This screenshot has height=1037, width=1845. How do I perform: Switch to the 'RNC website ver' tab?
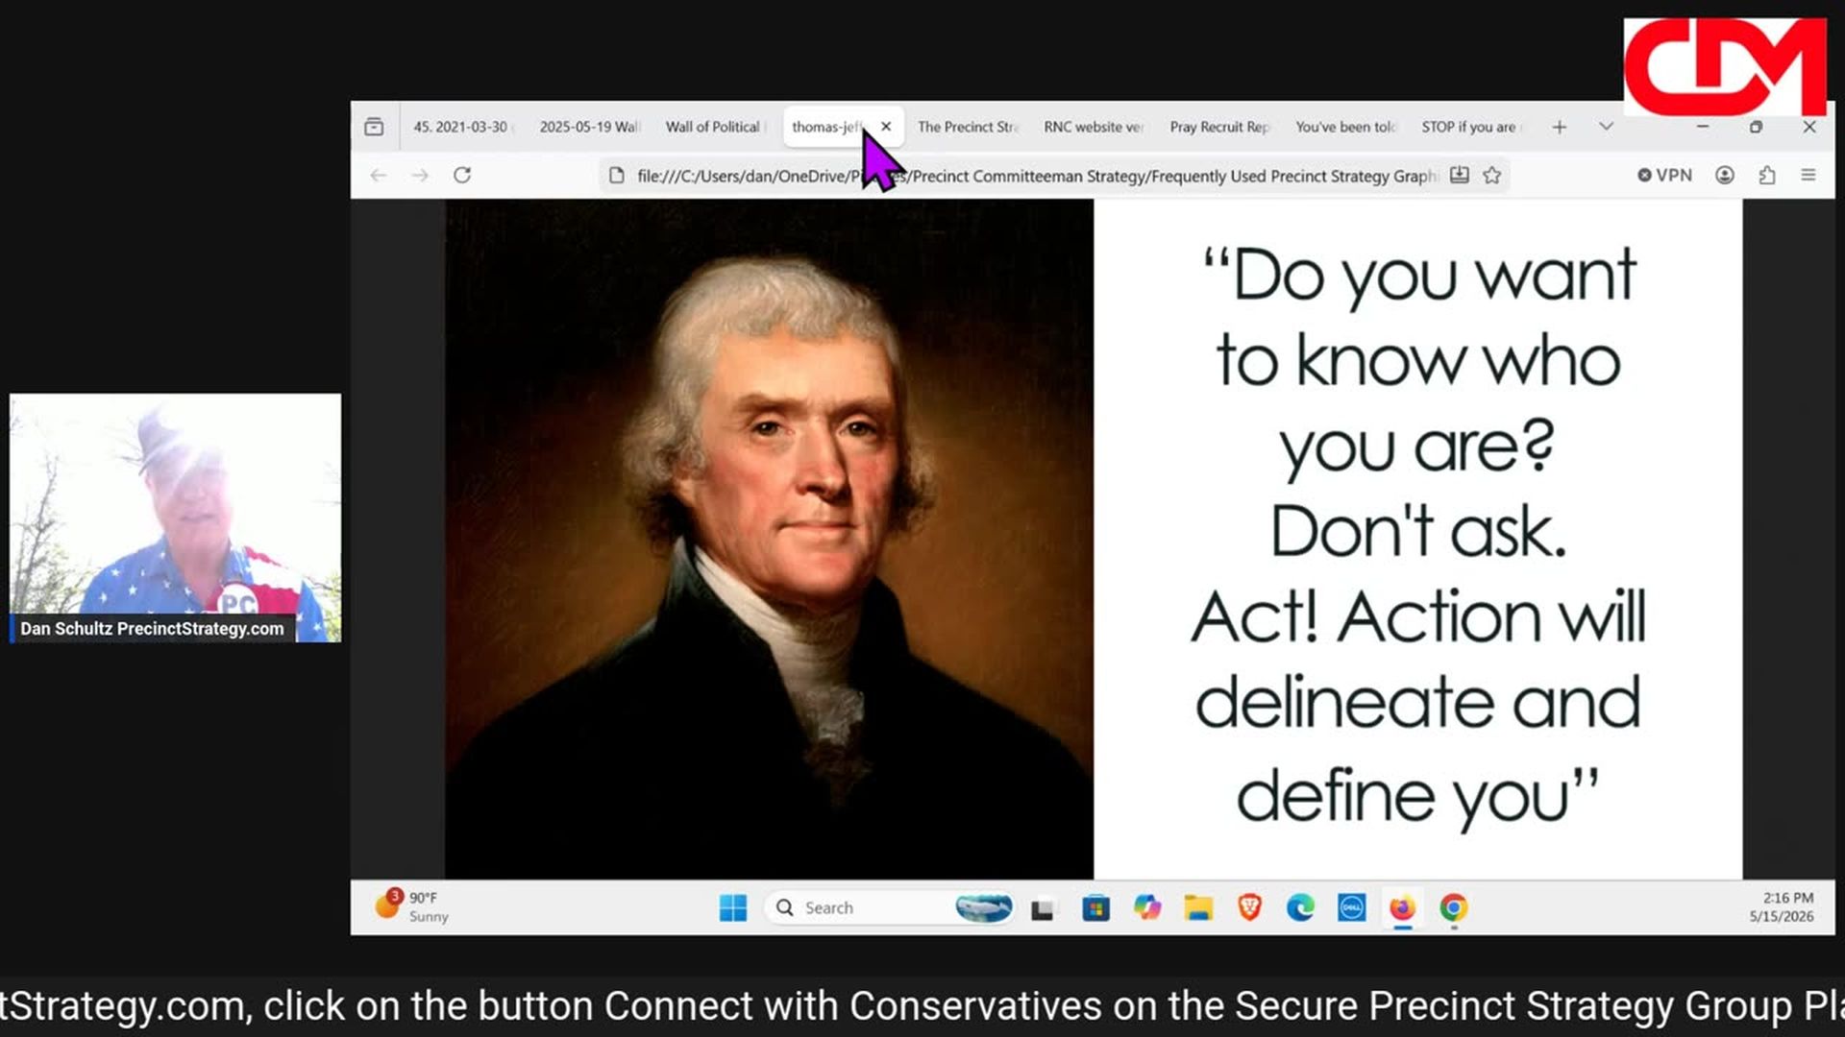coord(1095,127)
